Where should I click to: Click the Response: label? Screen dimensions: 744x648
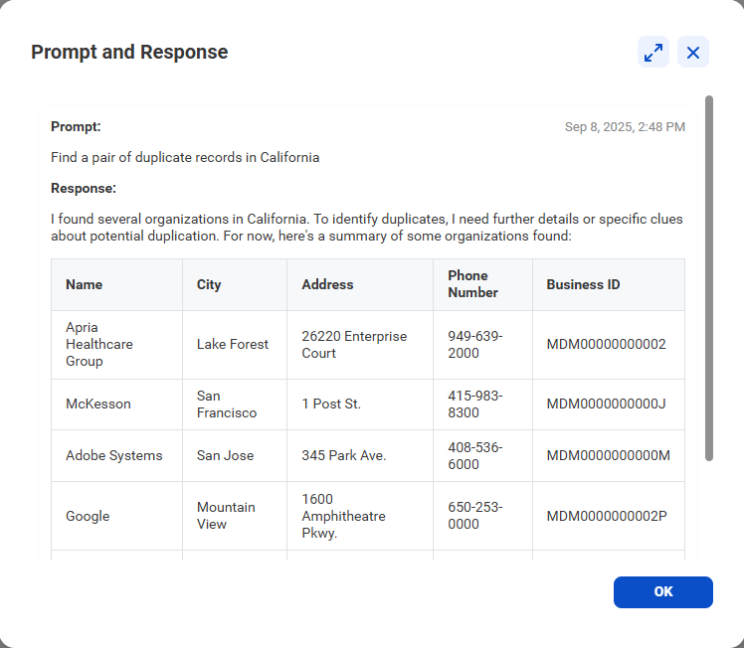point(84,188)
